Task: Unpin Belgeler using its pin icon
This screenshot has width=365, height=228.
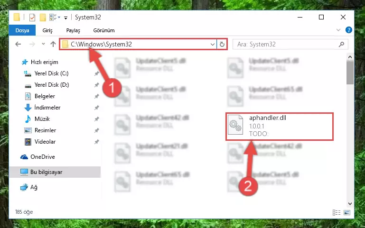Action: pyautogui.click(x=96, y=96)
